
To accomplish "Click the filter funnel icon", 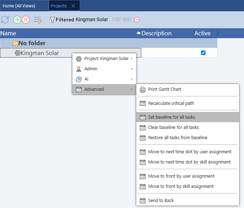I will 52,20.
